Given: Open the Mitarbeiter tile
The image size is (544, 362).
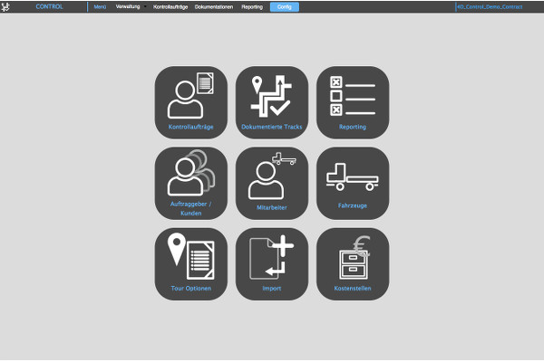Looking at the screenshot, I should pyautogui.click(x=272, y=183).
